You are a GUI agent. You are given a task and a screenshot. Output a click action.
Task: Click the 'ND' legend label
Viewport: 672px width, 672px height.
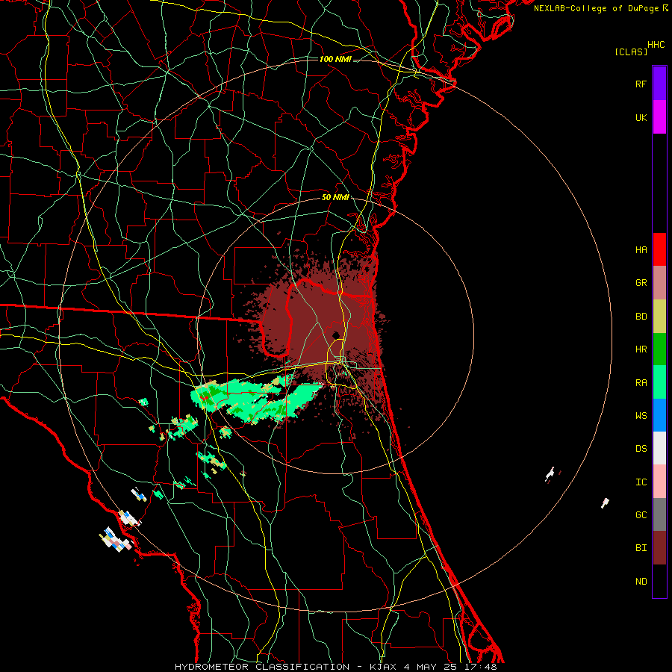click(641, 582)
